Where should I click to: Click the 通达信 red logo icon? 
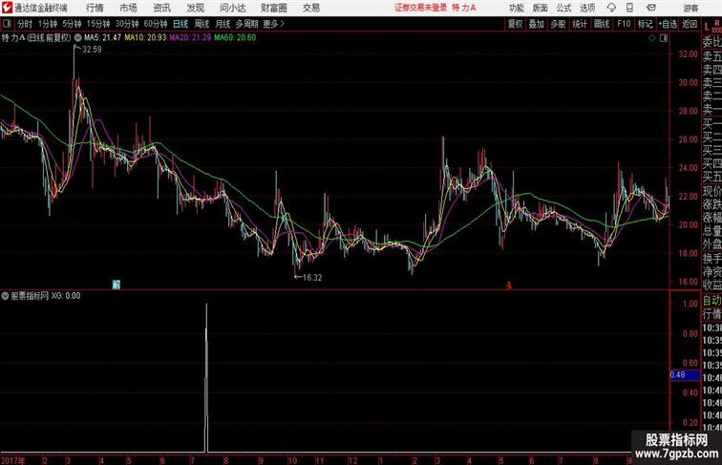click(x=7, y=8)
